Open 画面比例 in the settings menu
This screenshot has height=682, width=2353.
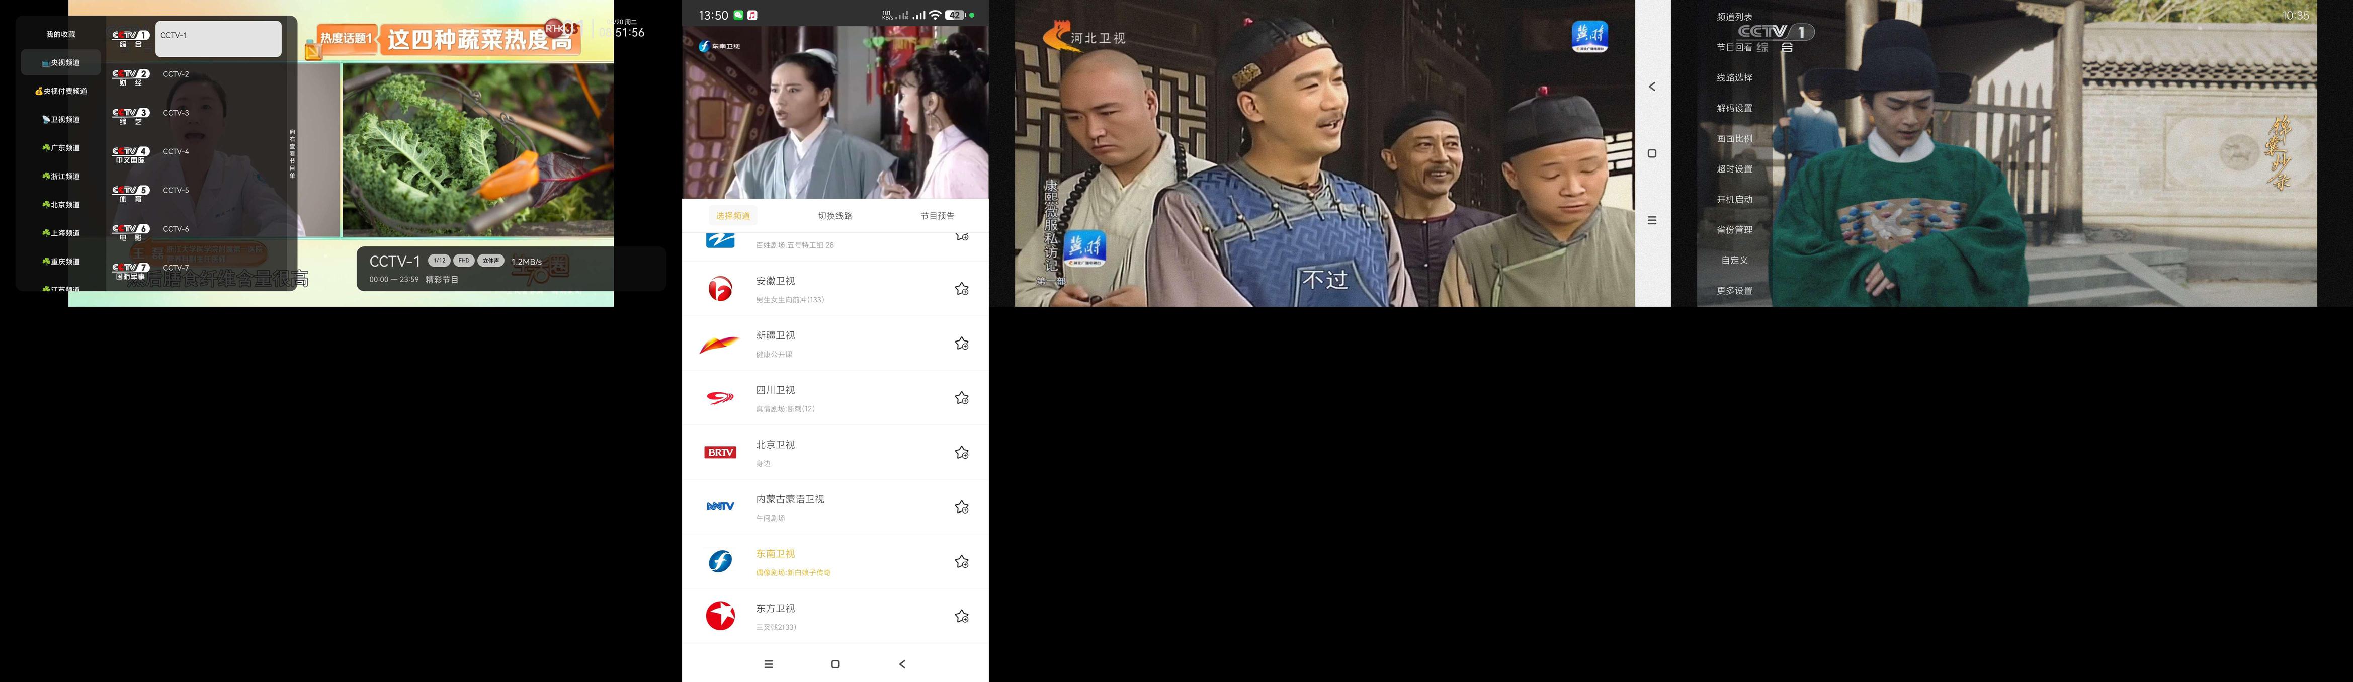1735,139
